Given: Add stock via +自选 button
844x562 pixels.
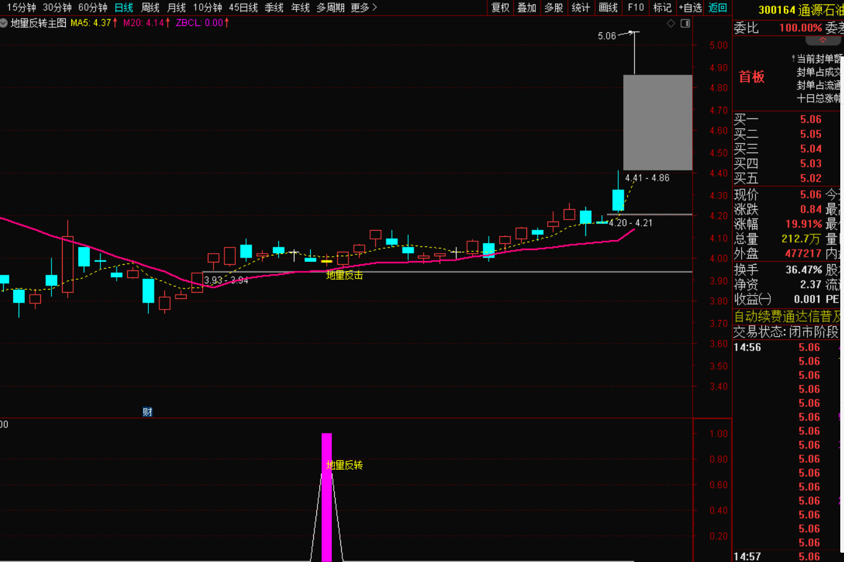Looking at the screenshot, I should [x=690, y=7].
